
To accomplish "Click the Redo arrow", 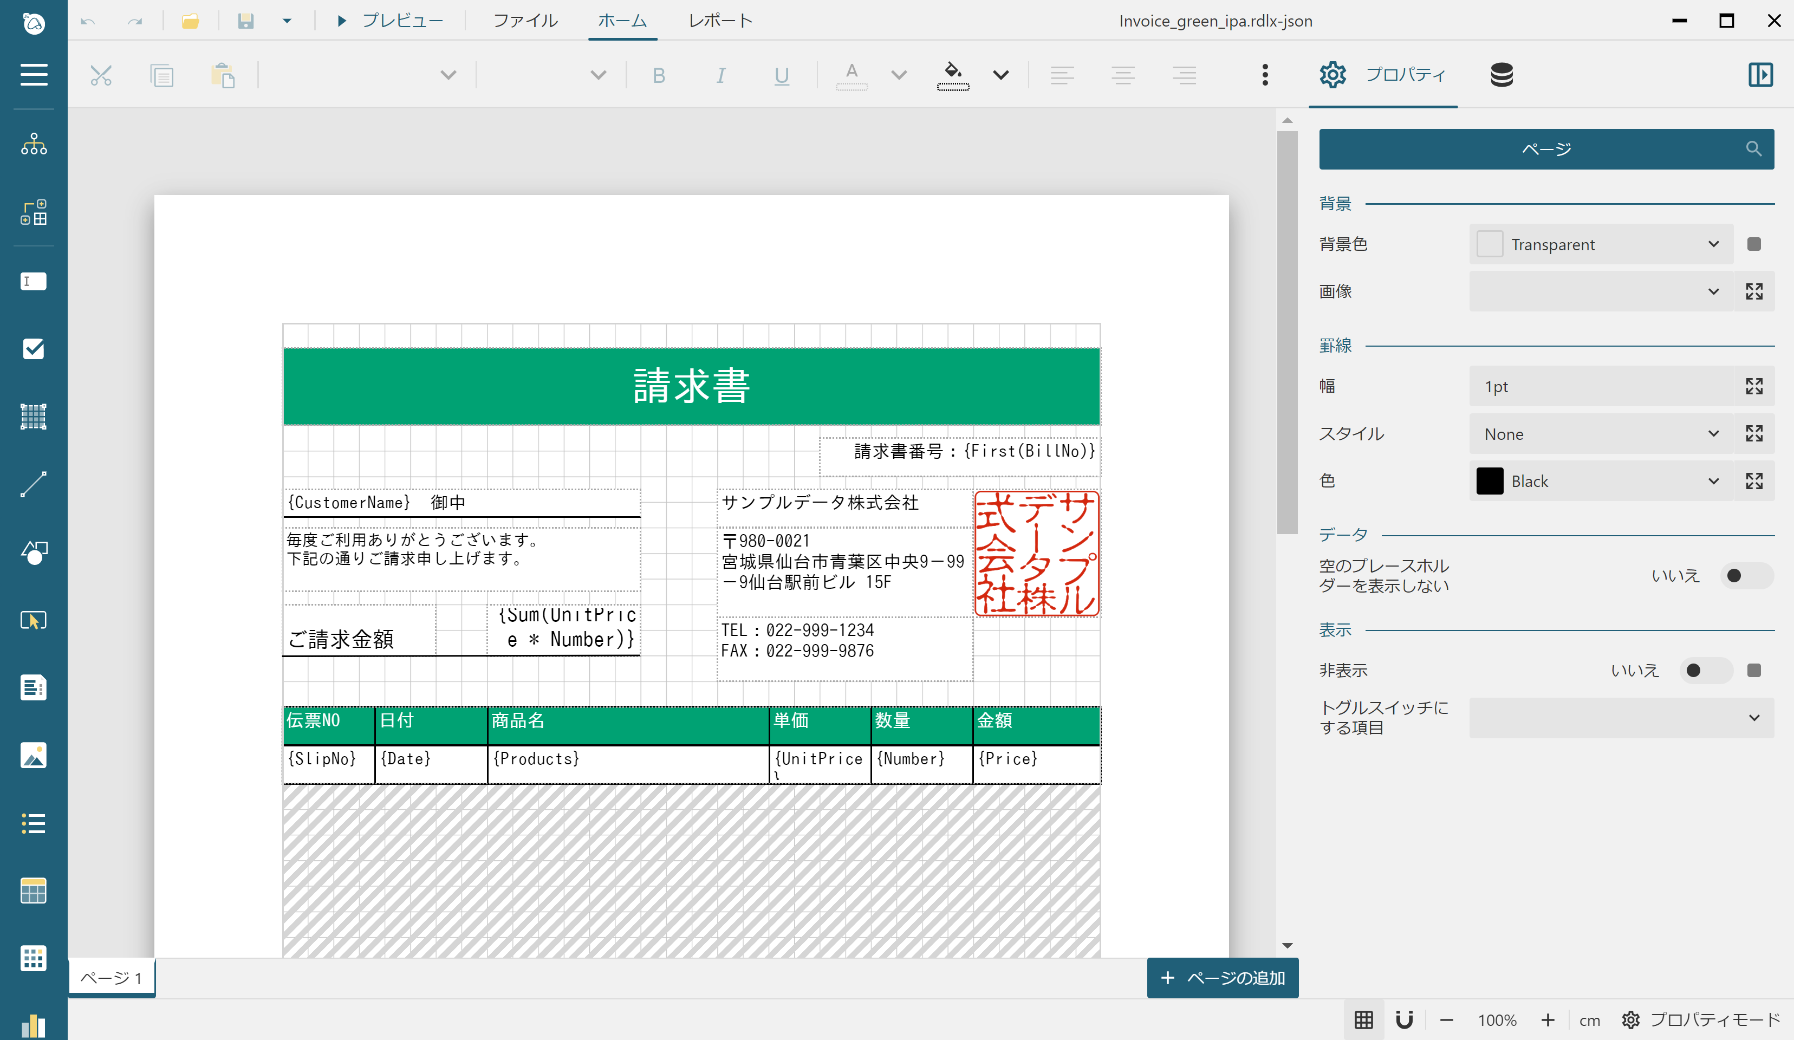I will point(134,21).
